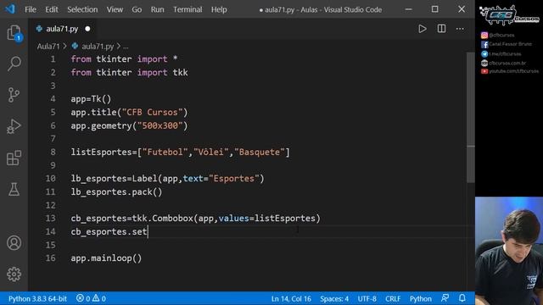Open editor More Actions ellipsis
The width and height of the screenshot is (543, 305).
click(x=460, y=29)
